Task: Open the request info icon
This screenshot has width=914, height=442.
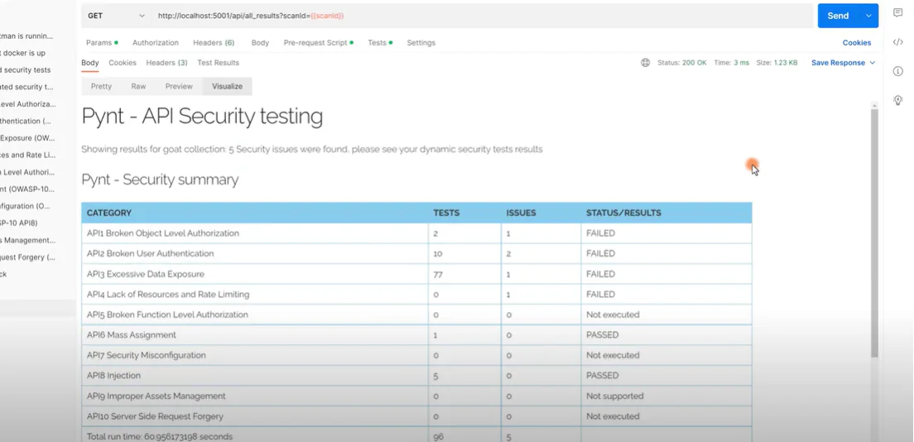Action: coord(897,71)
